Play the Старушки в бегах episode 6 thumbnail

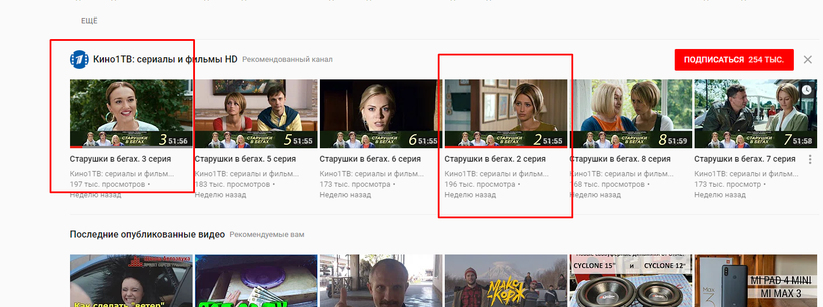(x=381, y=113)
